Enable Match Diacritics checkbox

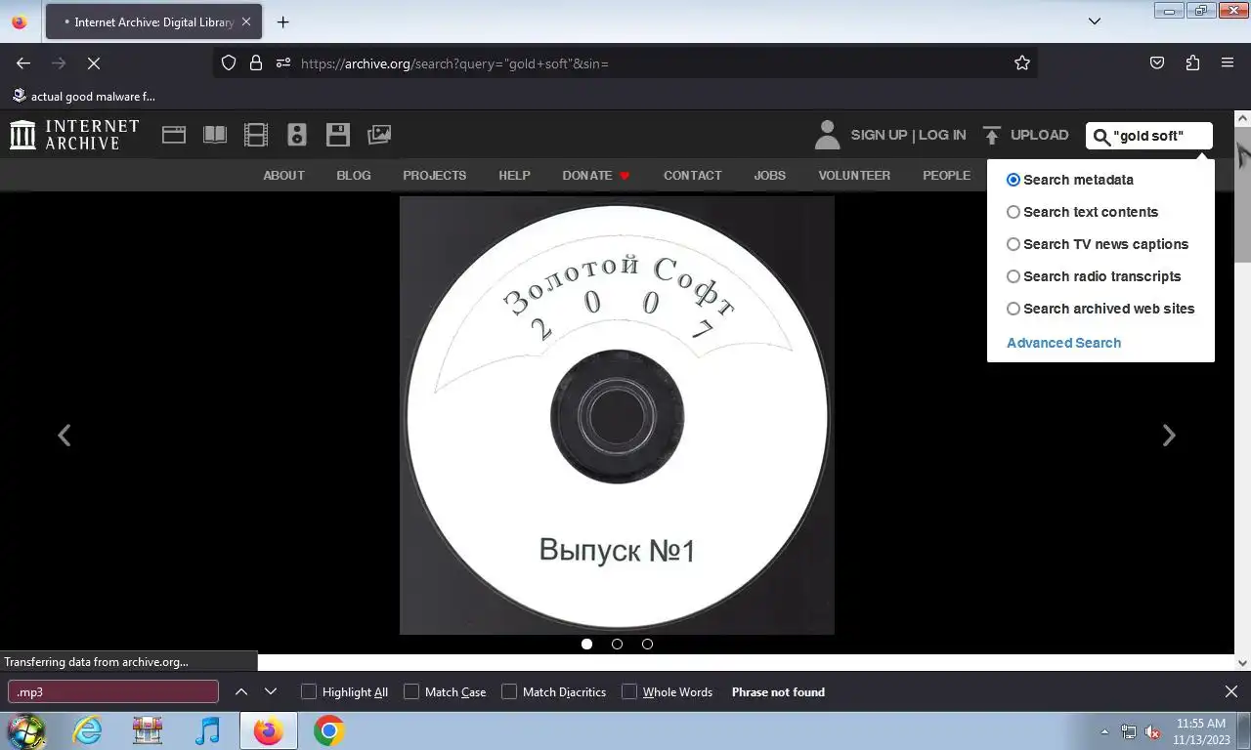(509, 691)
